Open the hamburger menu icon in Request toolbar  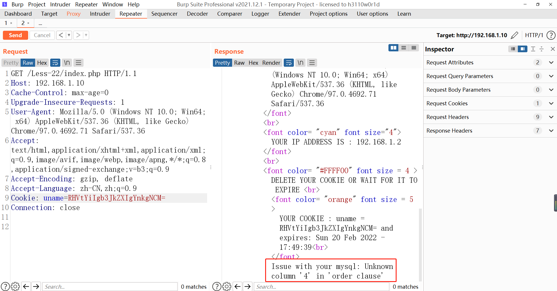pyautogui.click(x=78, y=62)
